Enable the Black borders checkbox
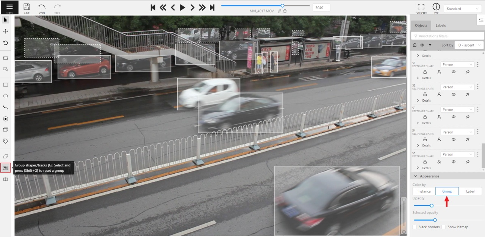 coord(415,227)
